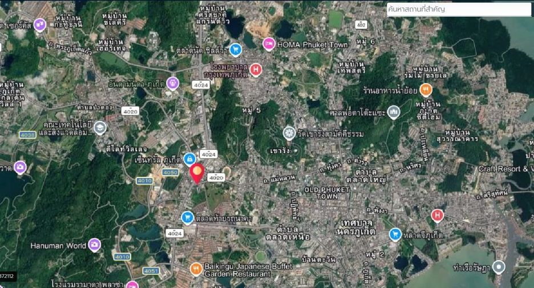Select the red location pin marker
This screenshot has height=288, width=534.
click(x=197, y=173)
